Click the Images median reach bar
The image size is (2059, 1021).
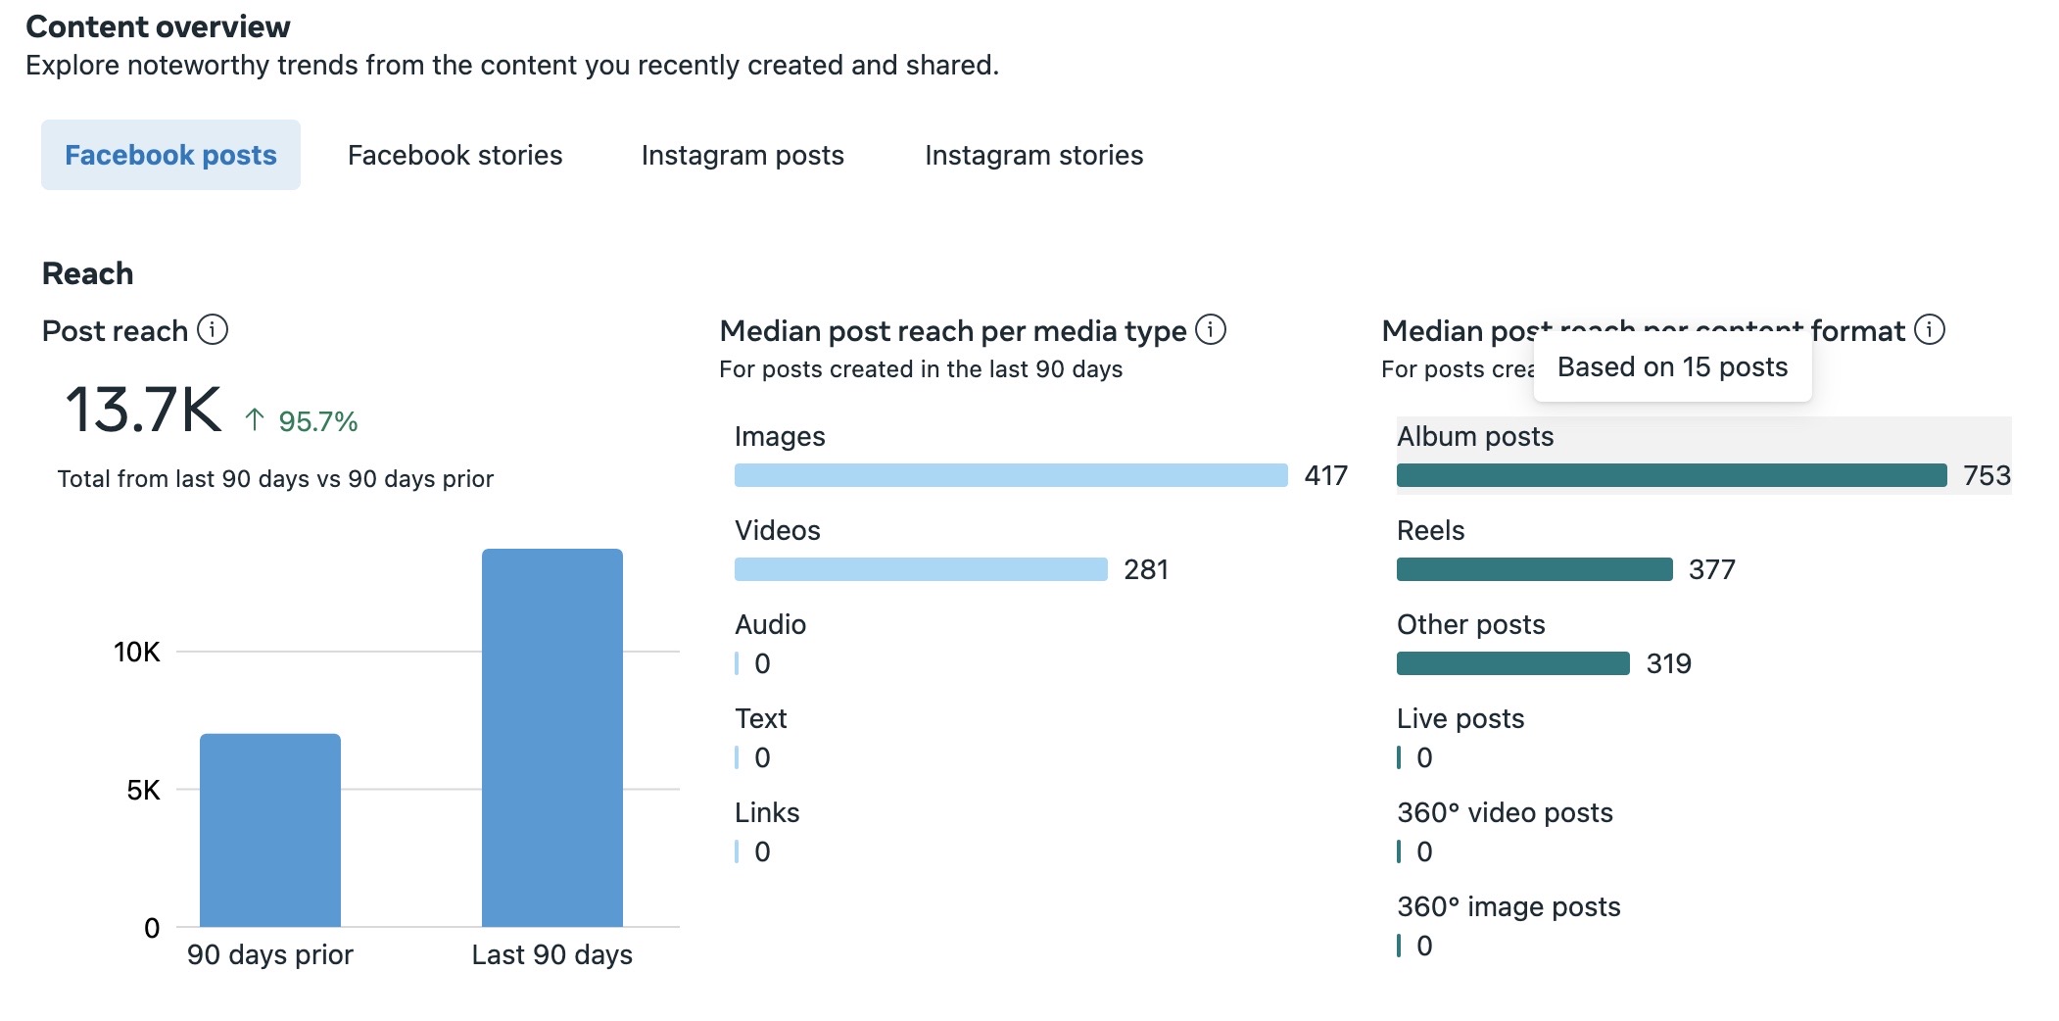pyautogui.click(x=1010, y=475)
